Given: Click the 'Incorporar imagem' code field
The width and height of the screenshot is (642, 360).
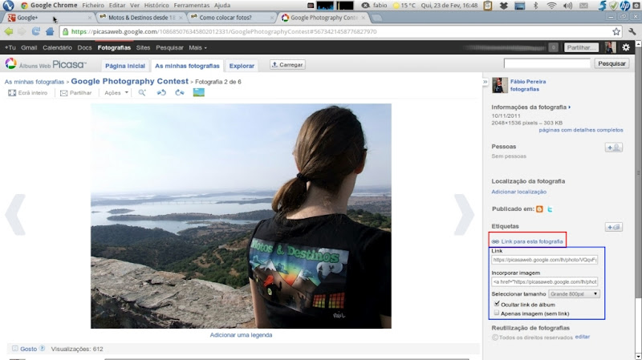Looking at the screenshot, I should click(x=545, y=282).
